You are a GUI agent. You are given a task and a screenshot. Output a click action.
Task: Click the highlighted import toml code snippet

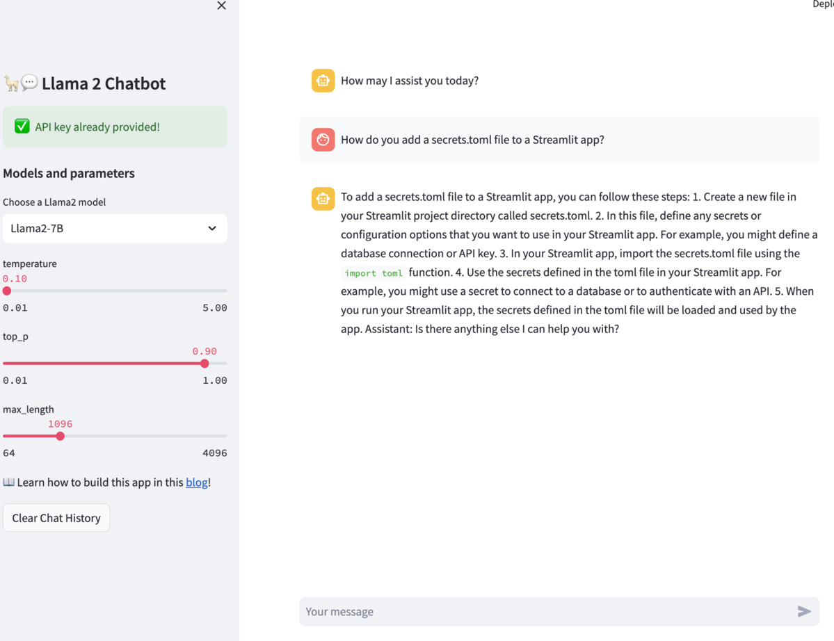tap(373, 273)
